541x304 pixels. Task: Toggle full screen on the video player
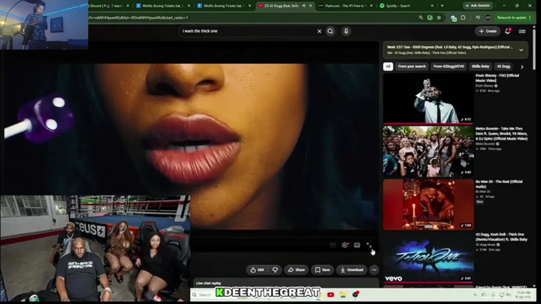click(369, 245)
